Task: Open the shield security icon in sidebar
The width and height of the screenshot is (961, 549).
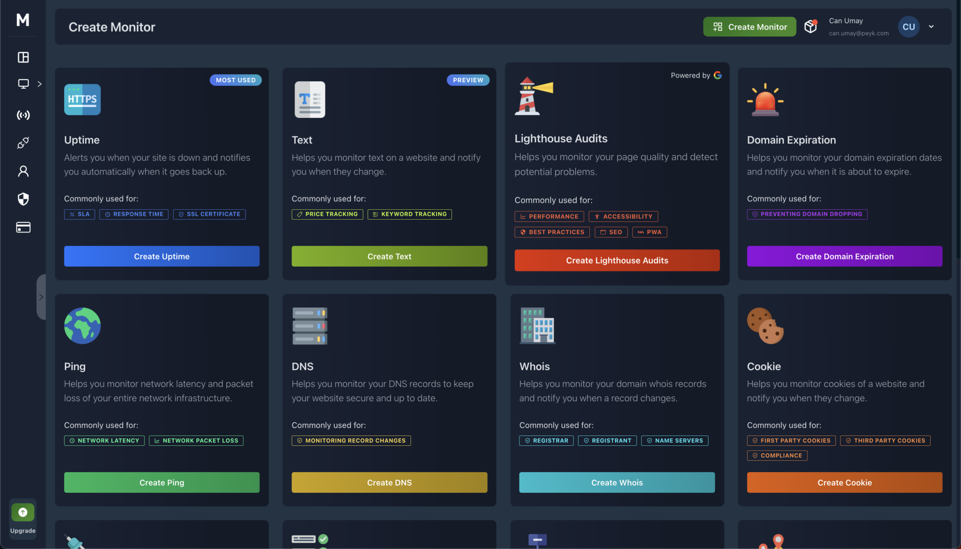Action: click(x=23, y=199)
